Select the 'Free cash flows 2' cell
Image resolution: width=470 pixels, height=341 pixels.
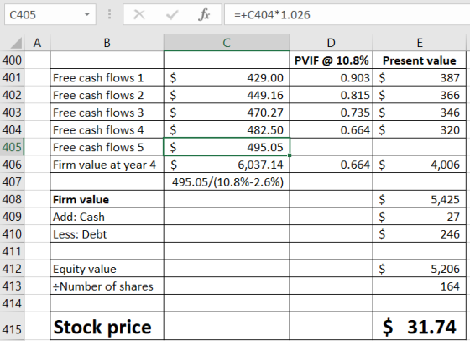[107, 95]
